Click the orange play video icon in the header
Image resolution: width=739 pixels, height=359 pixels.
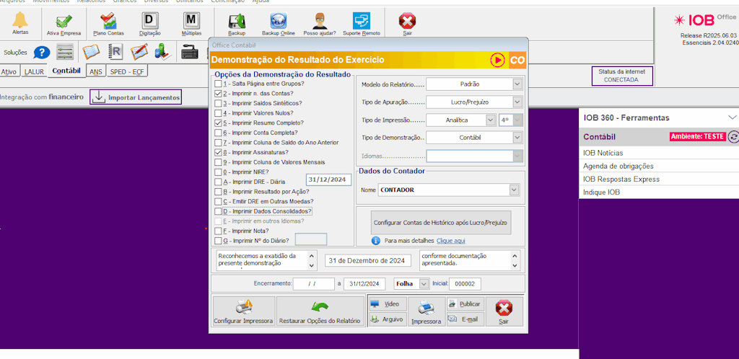point(497,60)
